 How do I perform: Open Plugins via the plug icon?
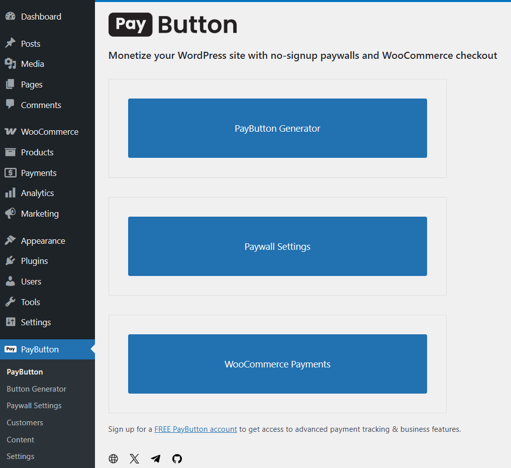point(11,261)
